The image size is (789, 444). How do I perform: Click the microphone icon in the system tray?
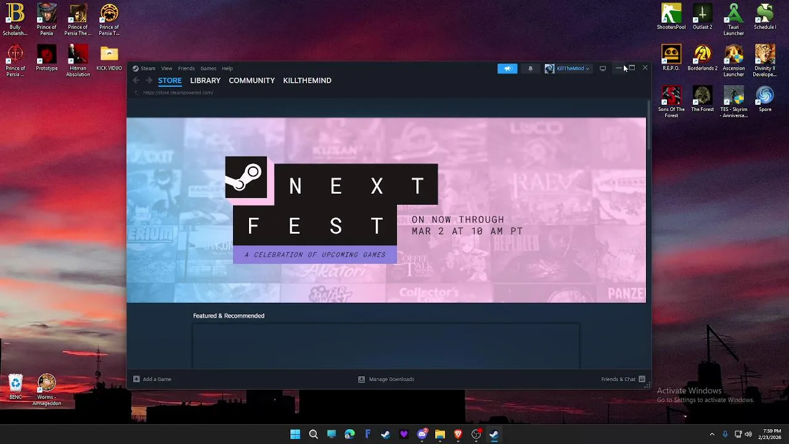pos(725,434)
